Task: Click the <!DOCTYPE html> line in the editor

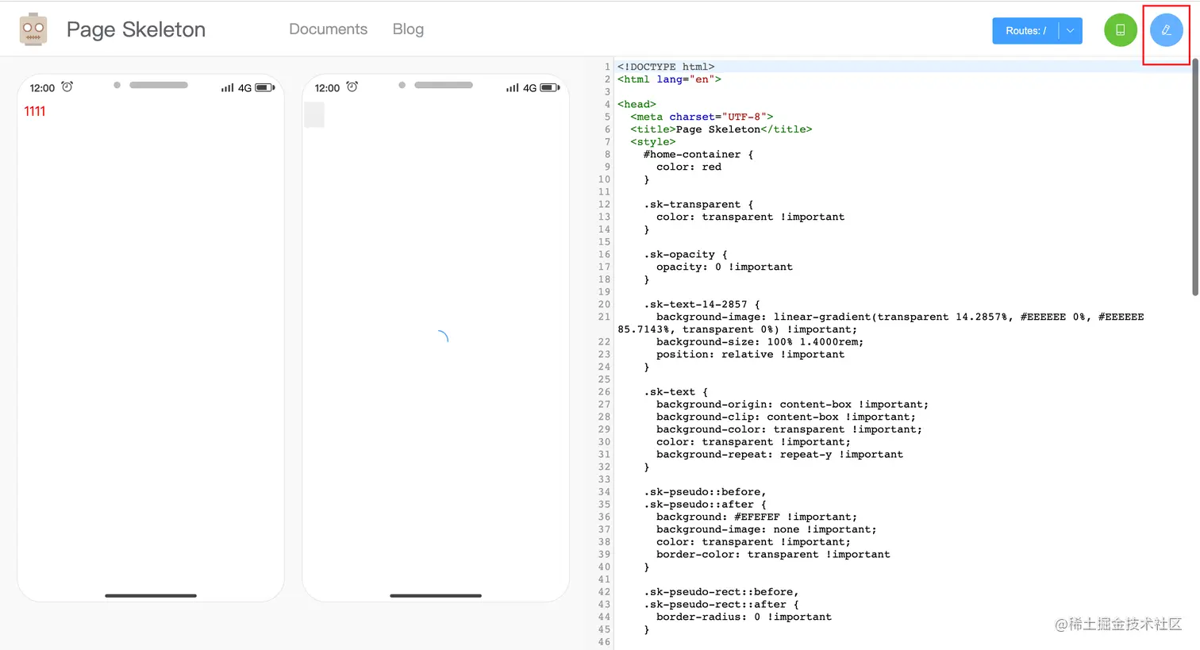Action: tap(666, 67)
